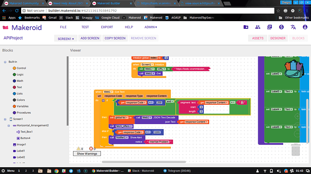Screen dimensions: 311x174
Task: Open the Text blocks category
Action: point(17,87)
